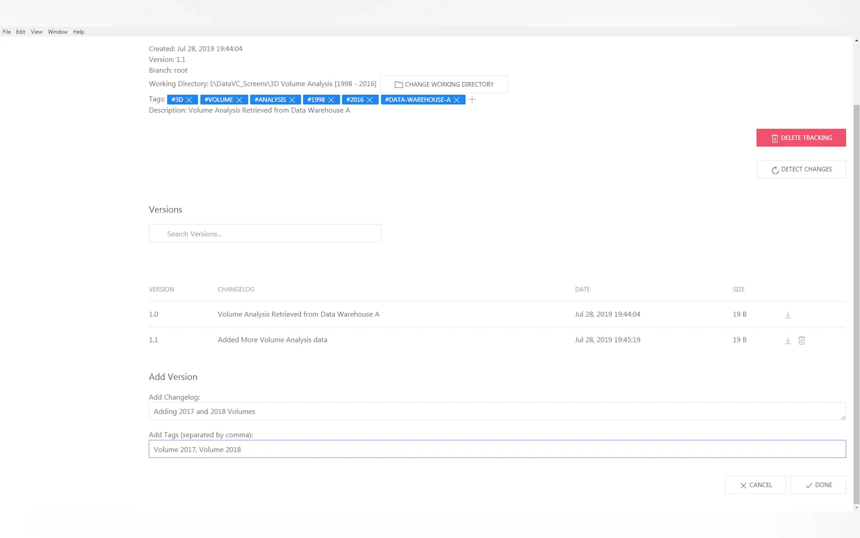The height and width of the screenshot is (538, 860).
Task: Click the DATE column header
Action: 582,289
